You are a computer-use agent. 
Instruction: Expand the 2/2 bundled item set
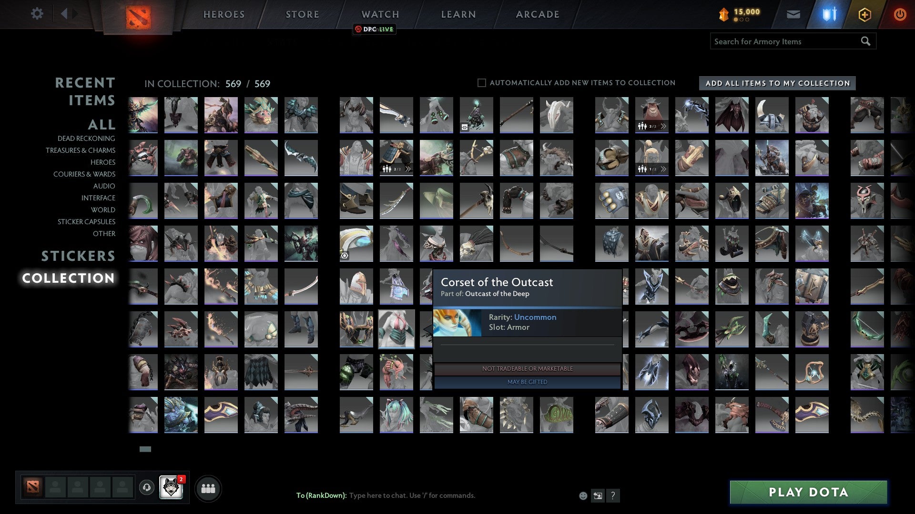click(664, 126)
